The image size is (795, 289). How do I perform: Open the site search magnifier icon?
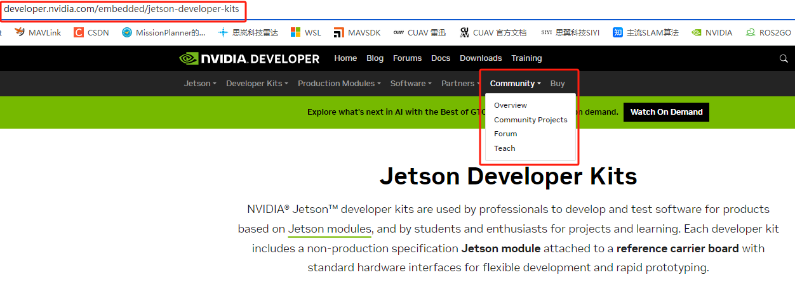pos(784,58)
